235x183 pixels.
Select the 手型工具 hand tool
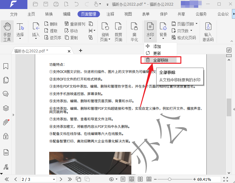pyautogui.click(x=7, y=31)
